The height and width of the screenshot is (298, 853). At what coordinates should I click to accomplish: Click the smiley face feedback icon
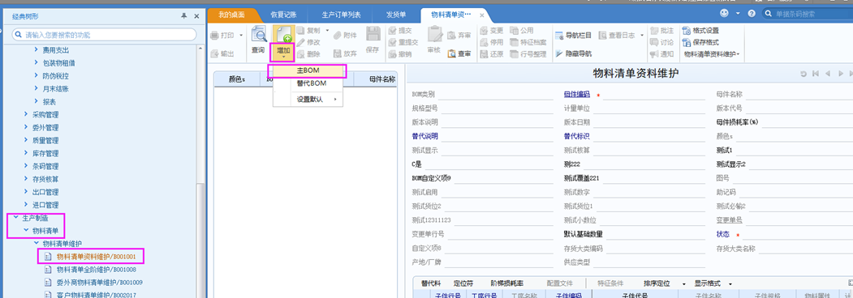pyautogui.click(x=725, y=13)
